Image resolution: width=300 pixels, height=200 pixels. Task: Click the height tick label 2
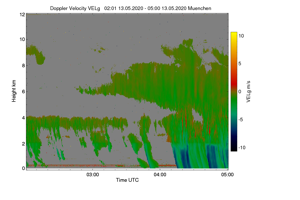pos(23,143)
